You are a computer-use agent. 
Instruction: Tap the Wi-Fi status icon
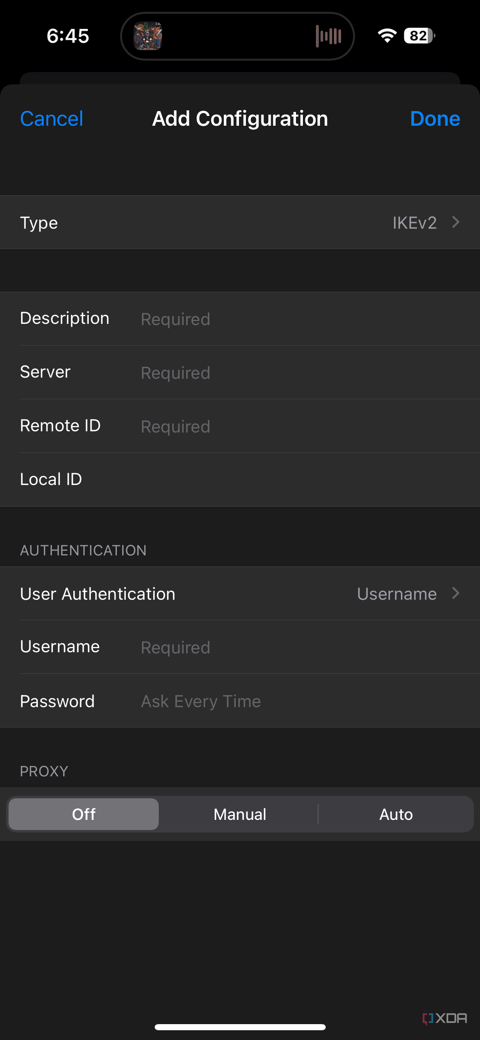pyautogui.click(x=387, y=36)
